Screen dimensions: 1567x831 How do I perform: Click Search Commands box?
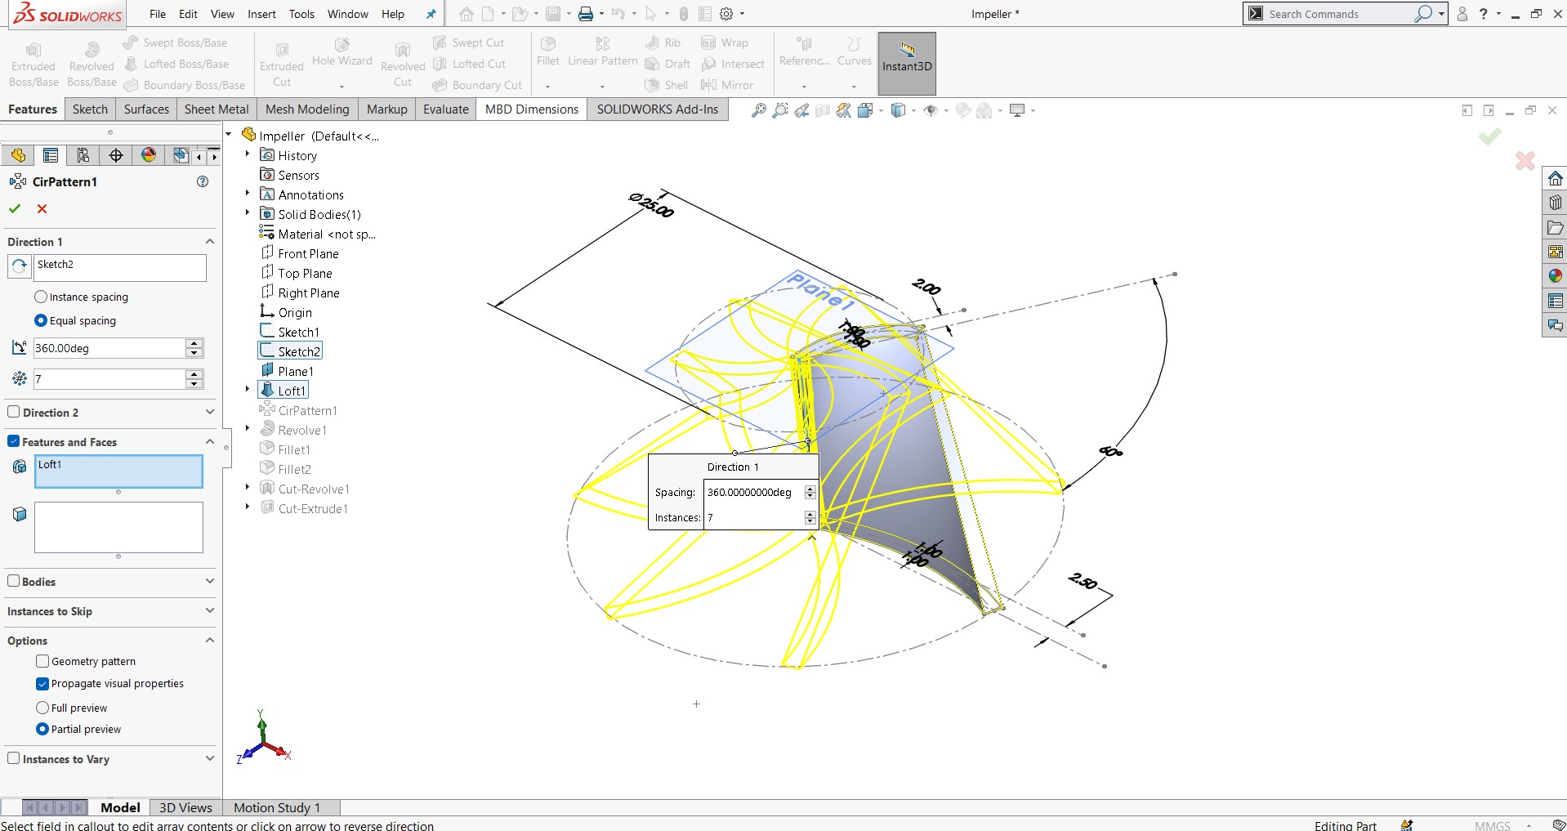coord(1340,14)
